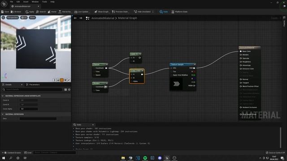Open the File menu
The width and height of the screenshot is (287, 161).
pyautogui.click(x=11, y=2)
